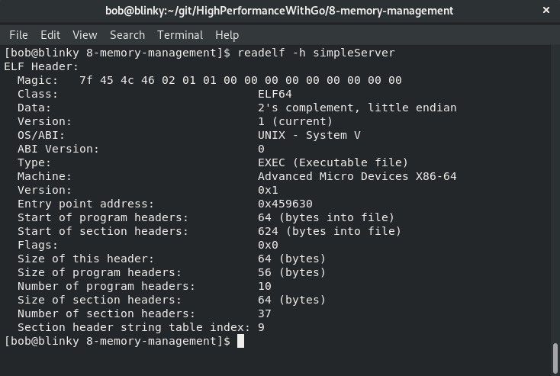The height and width of the screenshot is (376, 560).
Task: Click the UNIX - System V value
Action: point(309,135)
